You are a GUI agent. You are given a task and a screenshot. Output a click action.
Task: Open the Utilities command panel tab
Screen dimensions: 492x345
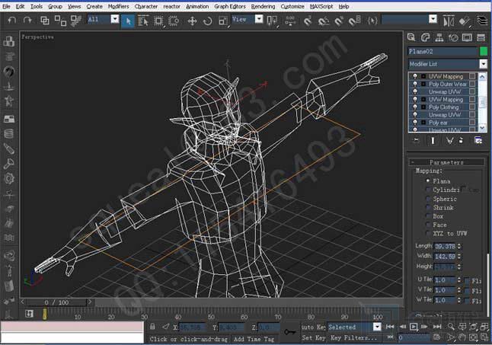point(481,37)
